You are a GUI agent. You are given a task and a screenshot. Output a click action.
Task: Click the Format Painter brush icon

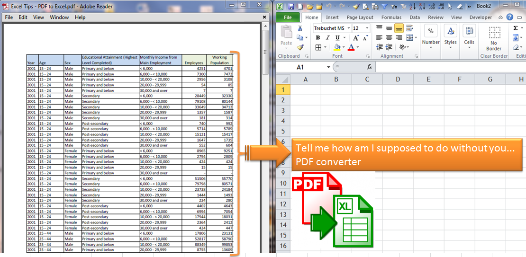[300, 47]
